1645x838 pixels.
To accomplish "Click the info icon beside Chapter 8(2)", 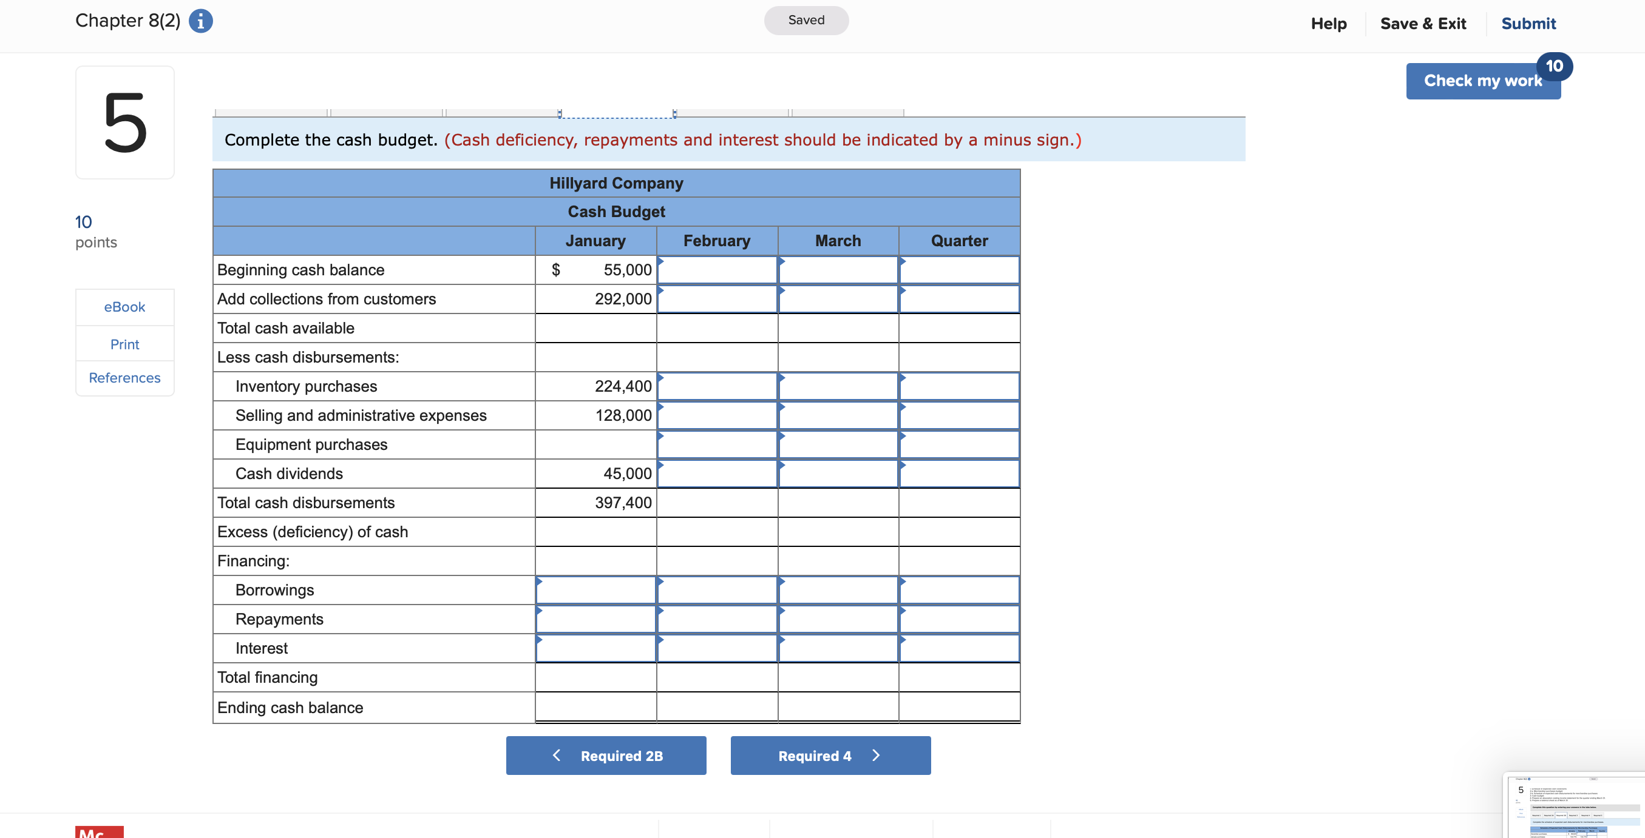I will [x=200, y=21].
